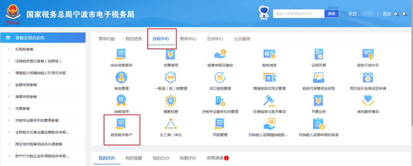Open 增值税小规模纳税人引导式申报
Viewport: 413px width, 166px height.
pos(41,73)
